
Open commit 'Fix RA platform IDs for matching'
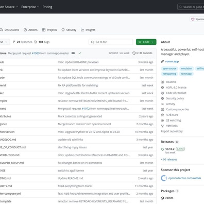[x=78, y=86]
